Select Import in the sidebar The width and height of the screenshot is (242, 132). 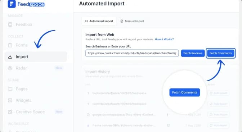point(36,57)
